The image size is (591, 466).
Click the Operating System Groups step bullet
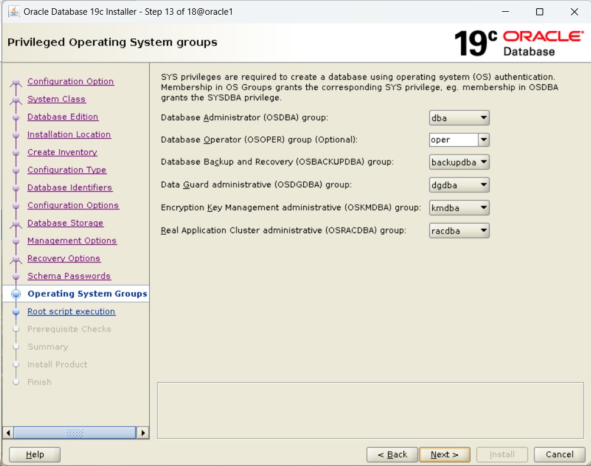tap(16, 294)
